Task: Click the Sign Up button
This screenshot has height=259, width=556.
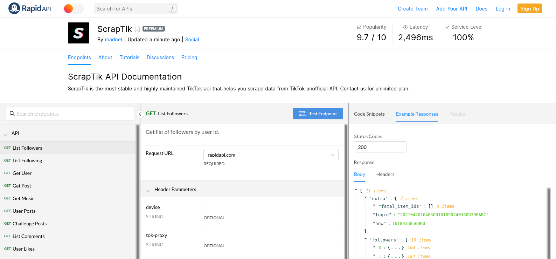Action: [x=530, y=8]
